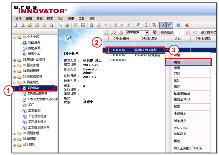219x155 pixels.
Task: Click the page with magnifier toolbar icon
Action: pyautogui.click(x=145, y=25)
